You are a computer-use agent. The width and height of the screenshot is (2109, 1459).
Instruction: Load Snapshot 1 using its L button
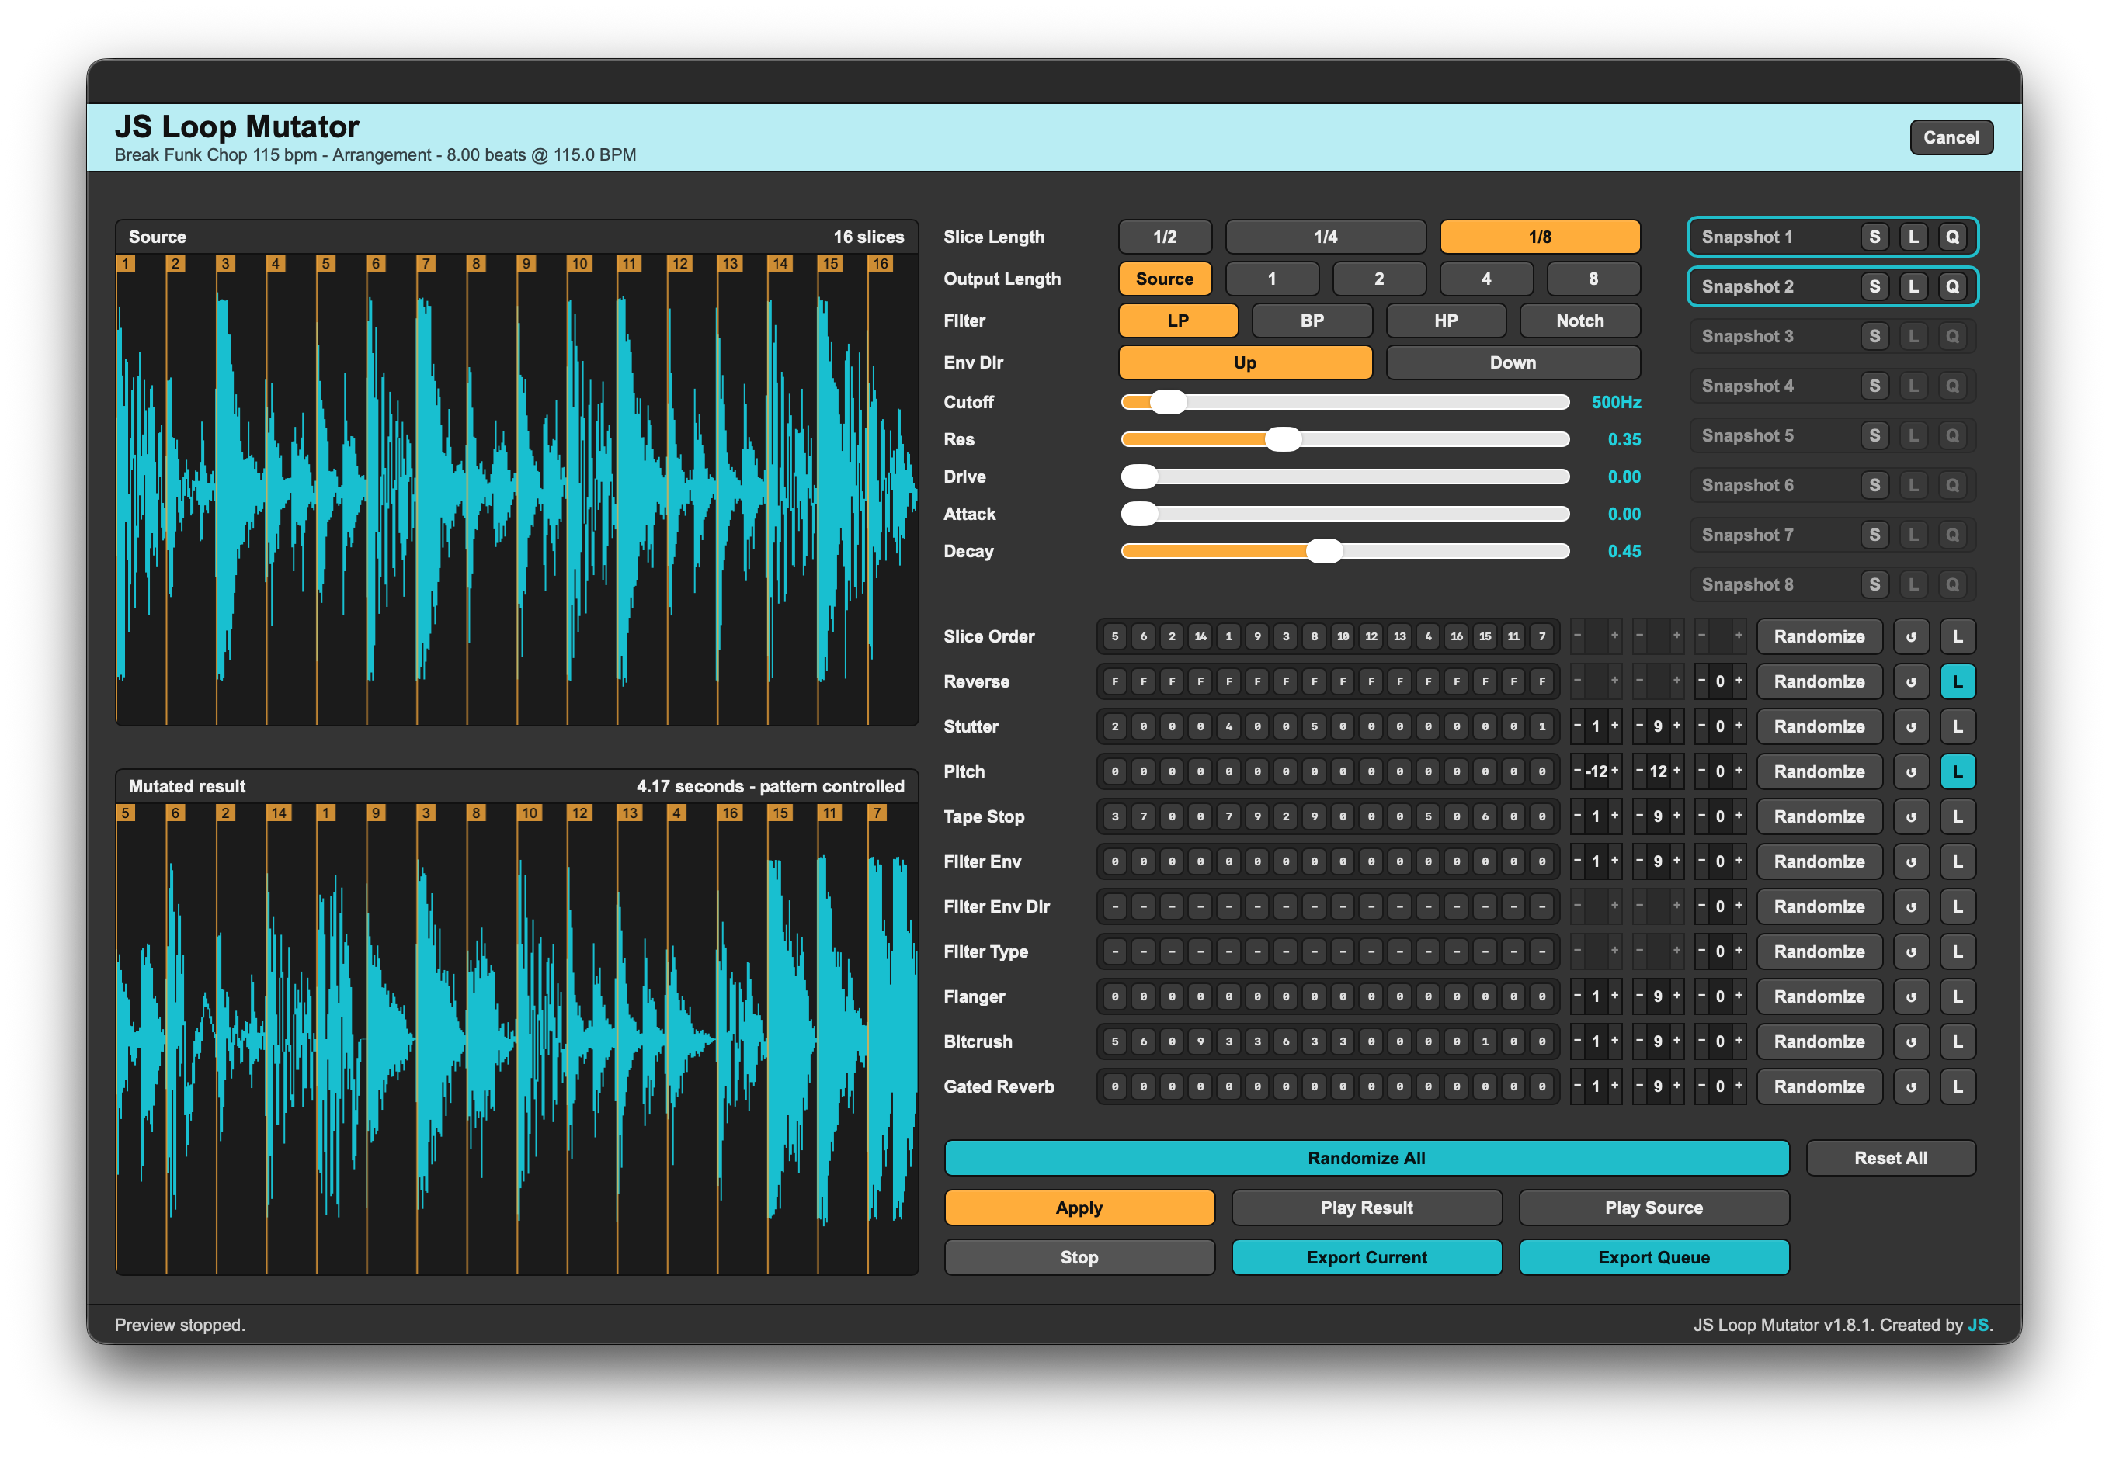click(1913, 237)
